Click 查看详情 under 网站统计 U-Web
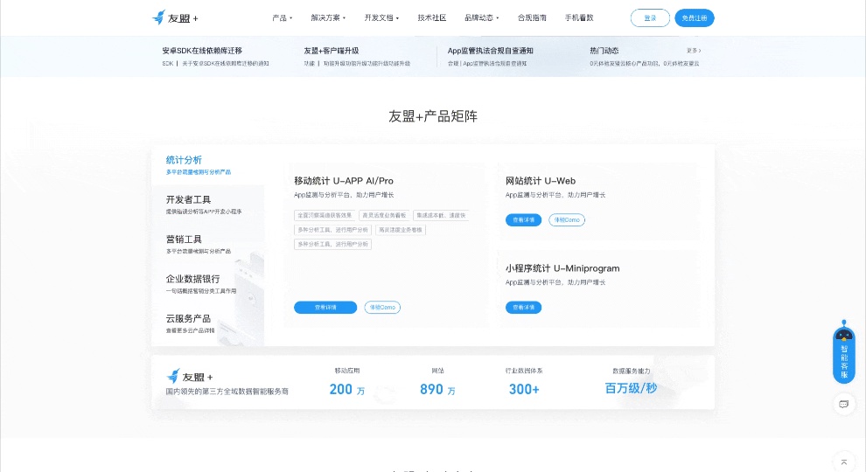866x472 pixels. 523,219
